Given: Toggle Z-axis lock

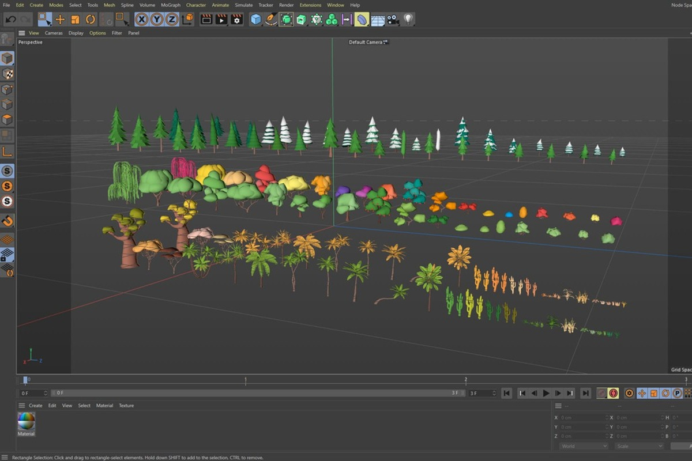Looking at the screenshot, I should [172, 20].
